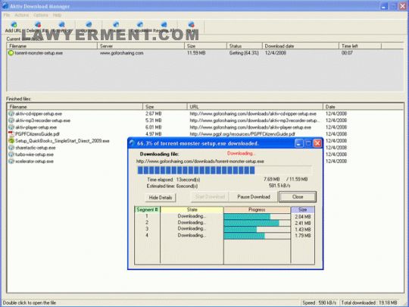Select Setup_QuickBooks_SimpleStart_Direct_2009.exe row

pyautogui.click(x=62, y=141)
